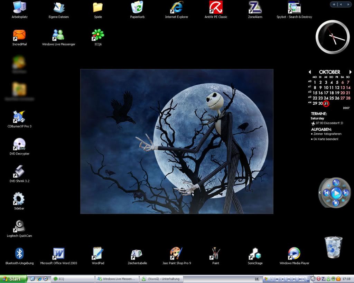
Task: Click the ICQ flower icon in system tray
Action: click(333, 279)
